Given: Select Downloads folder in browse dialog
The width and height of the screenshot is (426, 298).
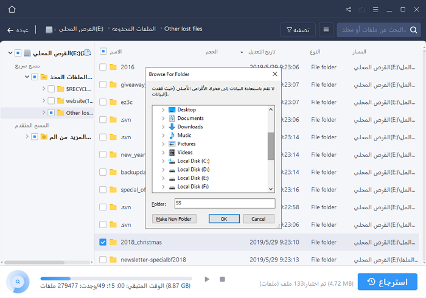Looking at the screenshot, I should tap(190, 126).
